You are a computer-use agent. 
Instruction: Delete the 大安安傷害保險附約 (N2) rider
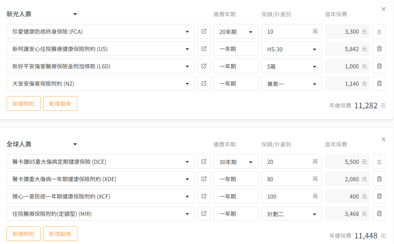(x=379, y=84)
